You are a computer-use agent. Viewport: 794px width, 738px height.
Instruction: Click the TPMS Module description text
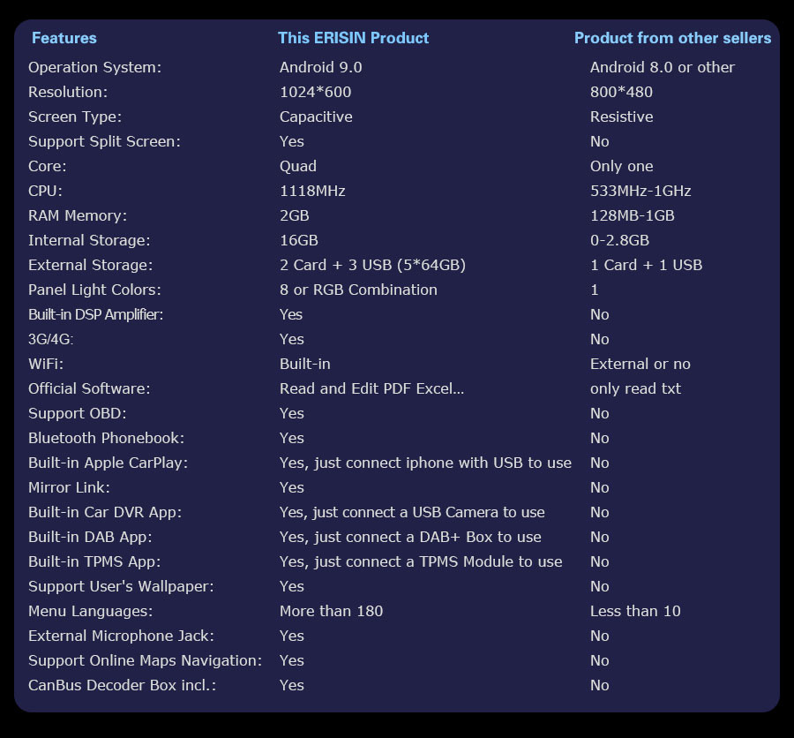tap(421, 562)
